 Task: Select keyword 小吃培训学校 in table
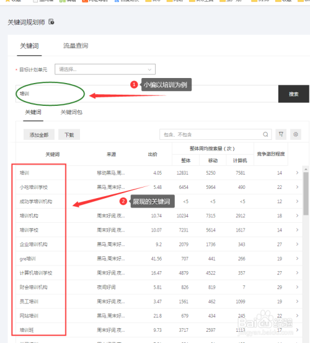33,187
